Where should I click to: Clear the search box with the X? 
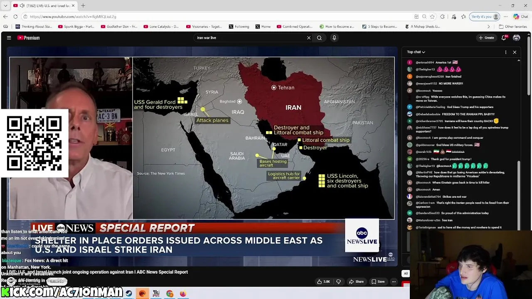(x=309, y=38)
